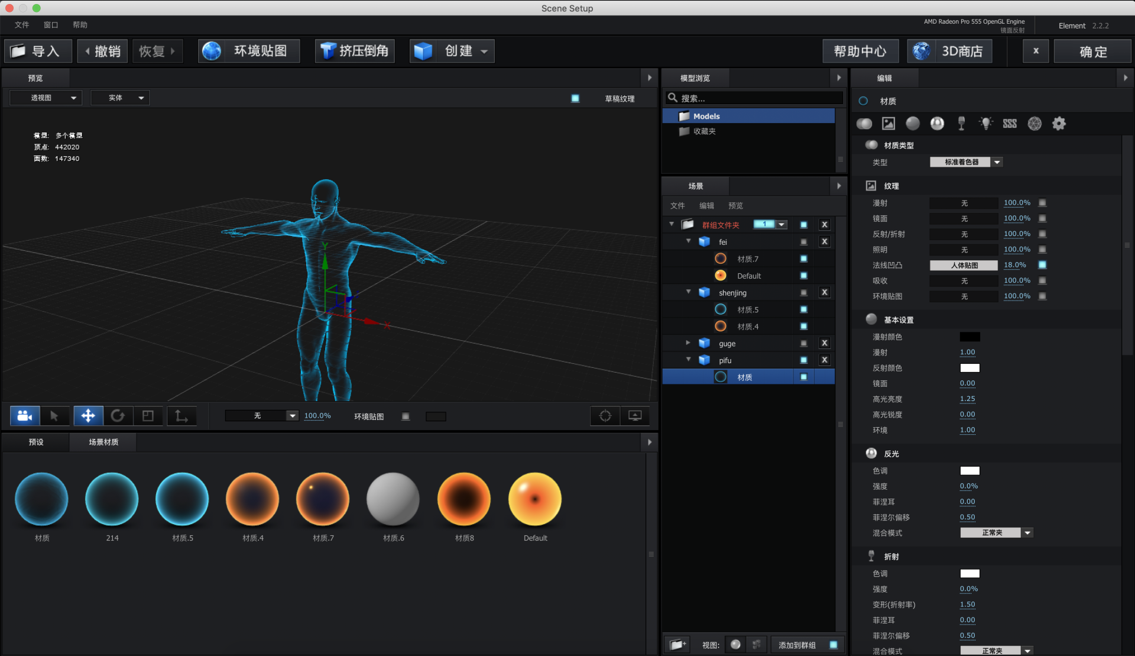Screen dimensions: 1135x656
Task: Click the 环境贴图 environment button in the top toolbar
Action: click(x=249, y=51)
